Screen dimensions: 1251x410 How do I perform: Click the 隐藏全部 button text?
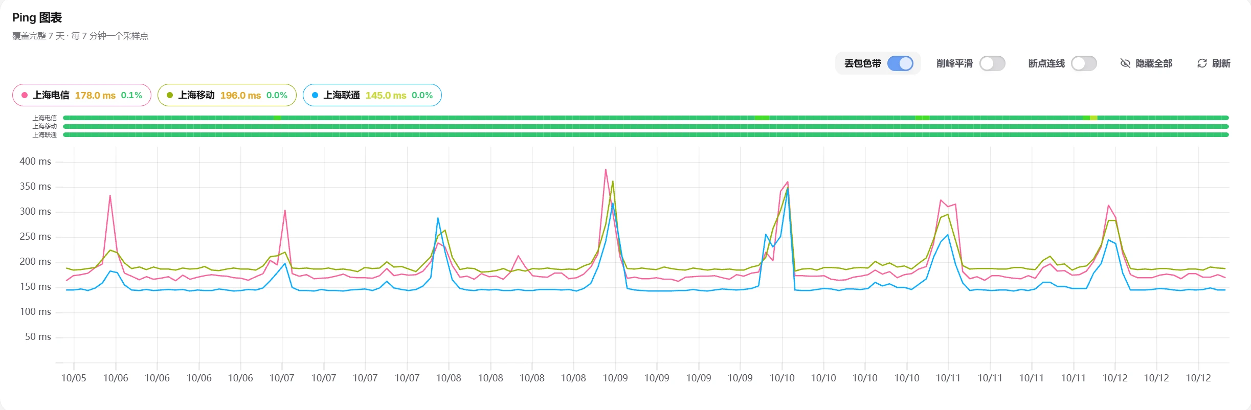pyautogui.click(x=1154, y=63)
